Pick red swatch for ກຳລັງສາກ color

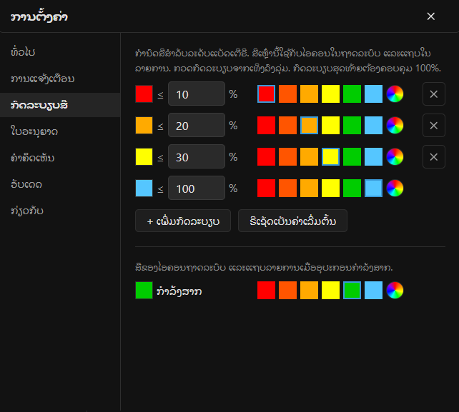point(267,291)
